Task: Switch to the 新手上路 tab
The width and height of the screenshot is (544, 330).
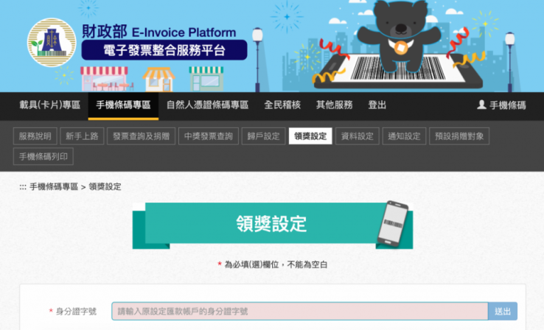Action: coord(82,136)
